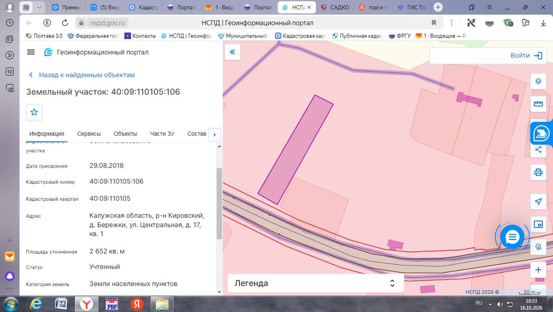
Task: Click the nspd.gov.ru address field
Action: (x=107, y=23)
